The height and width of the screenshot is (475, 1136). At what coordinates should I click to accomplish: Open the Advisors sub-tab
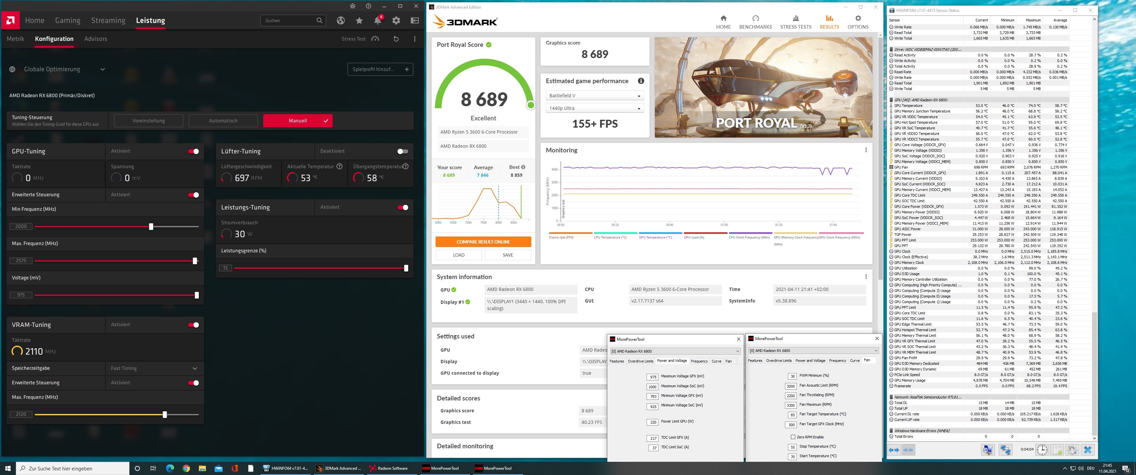pos(96,39)
